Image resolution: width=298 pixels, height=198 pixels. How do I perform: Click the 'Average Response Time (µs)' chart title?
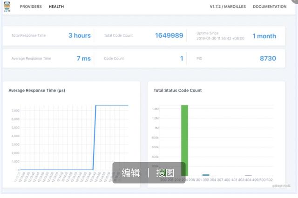coord(37,91)
